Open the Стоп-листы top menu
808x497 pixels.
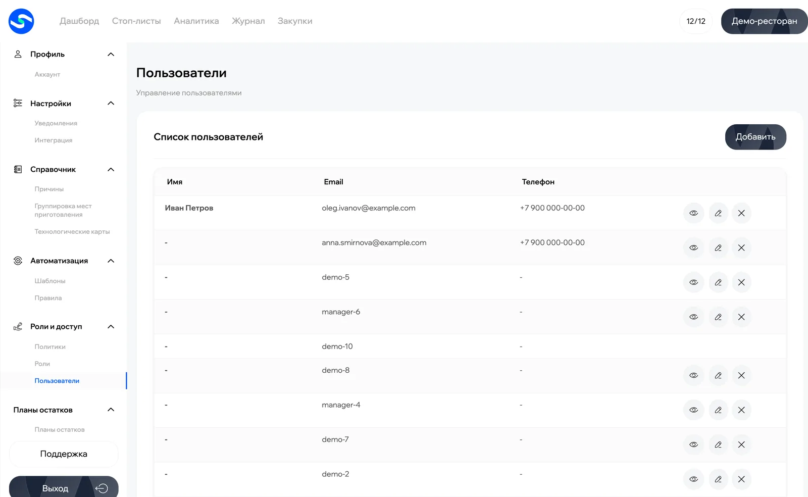click(x=136, y=21)
